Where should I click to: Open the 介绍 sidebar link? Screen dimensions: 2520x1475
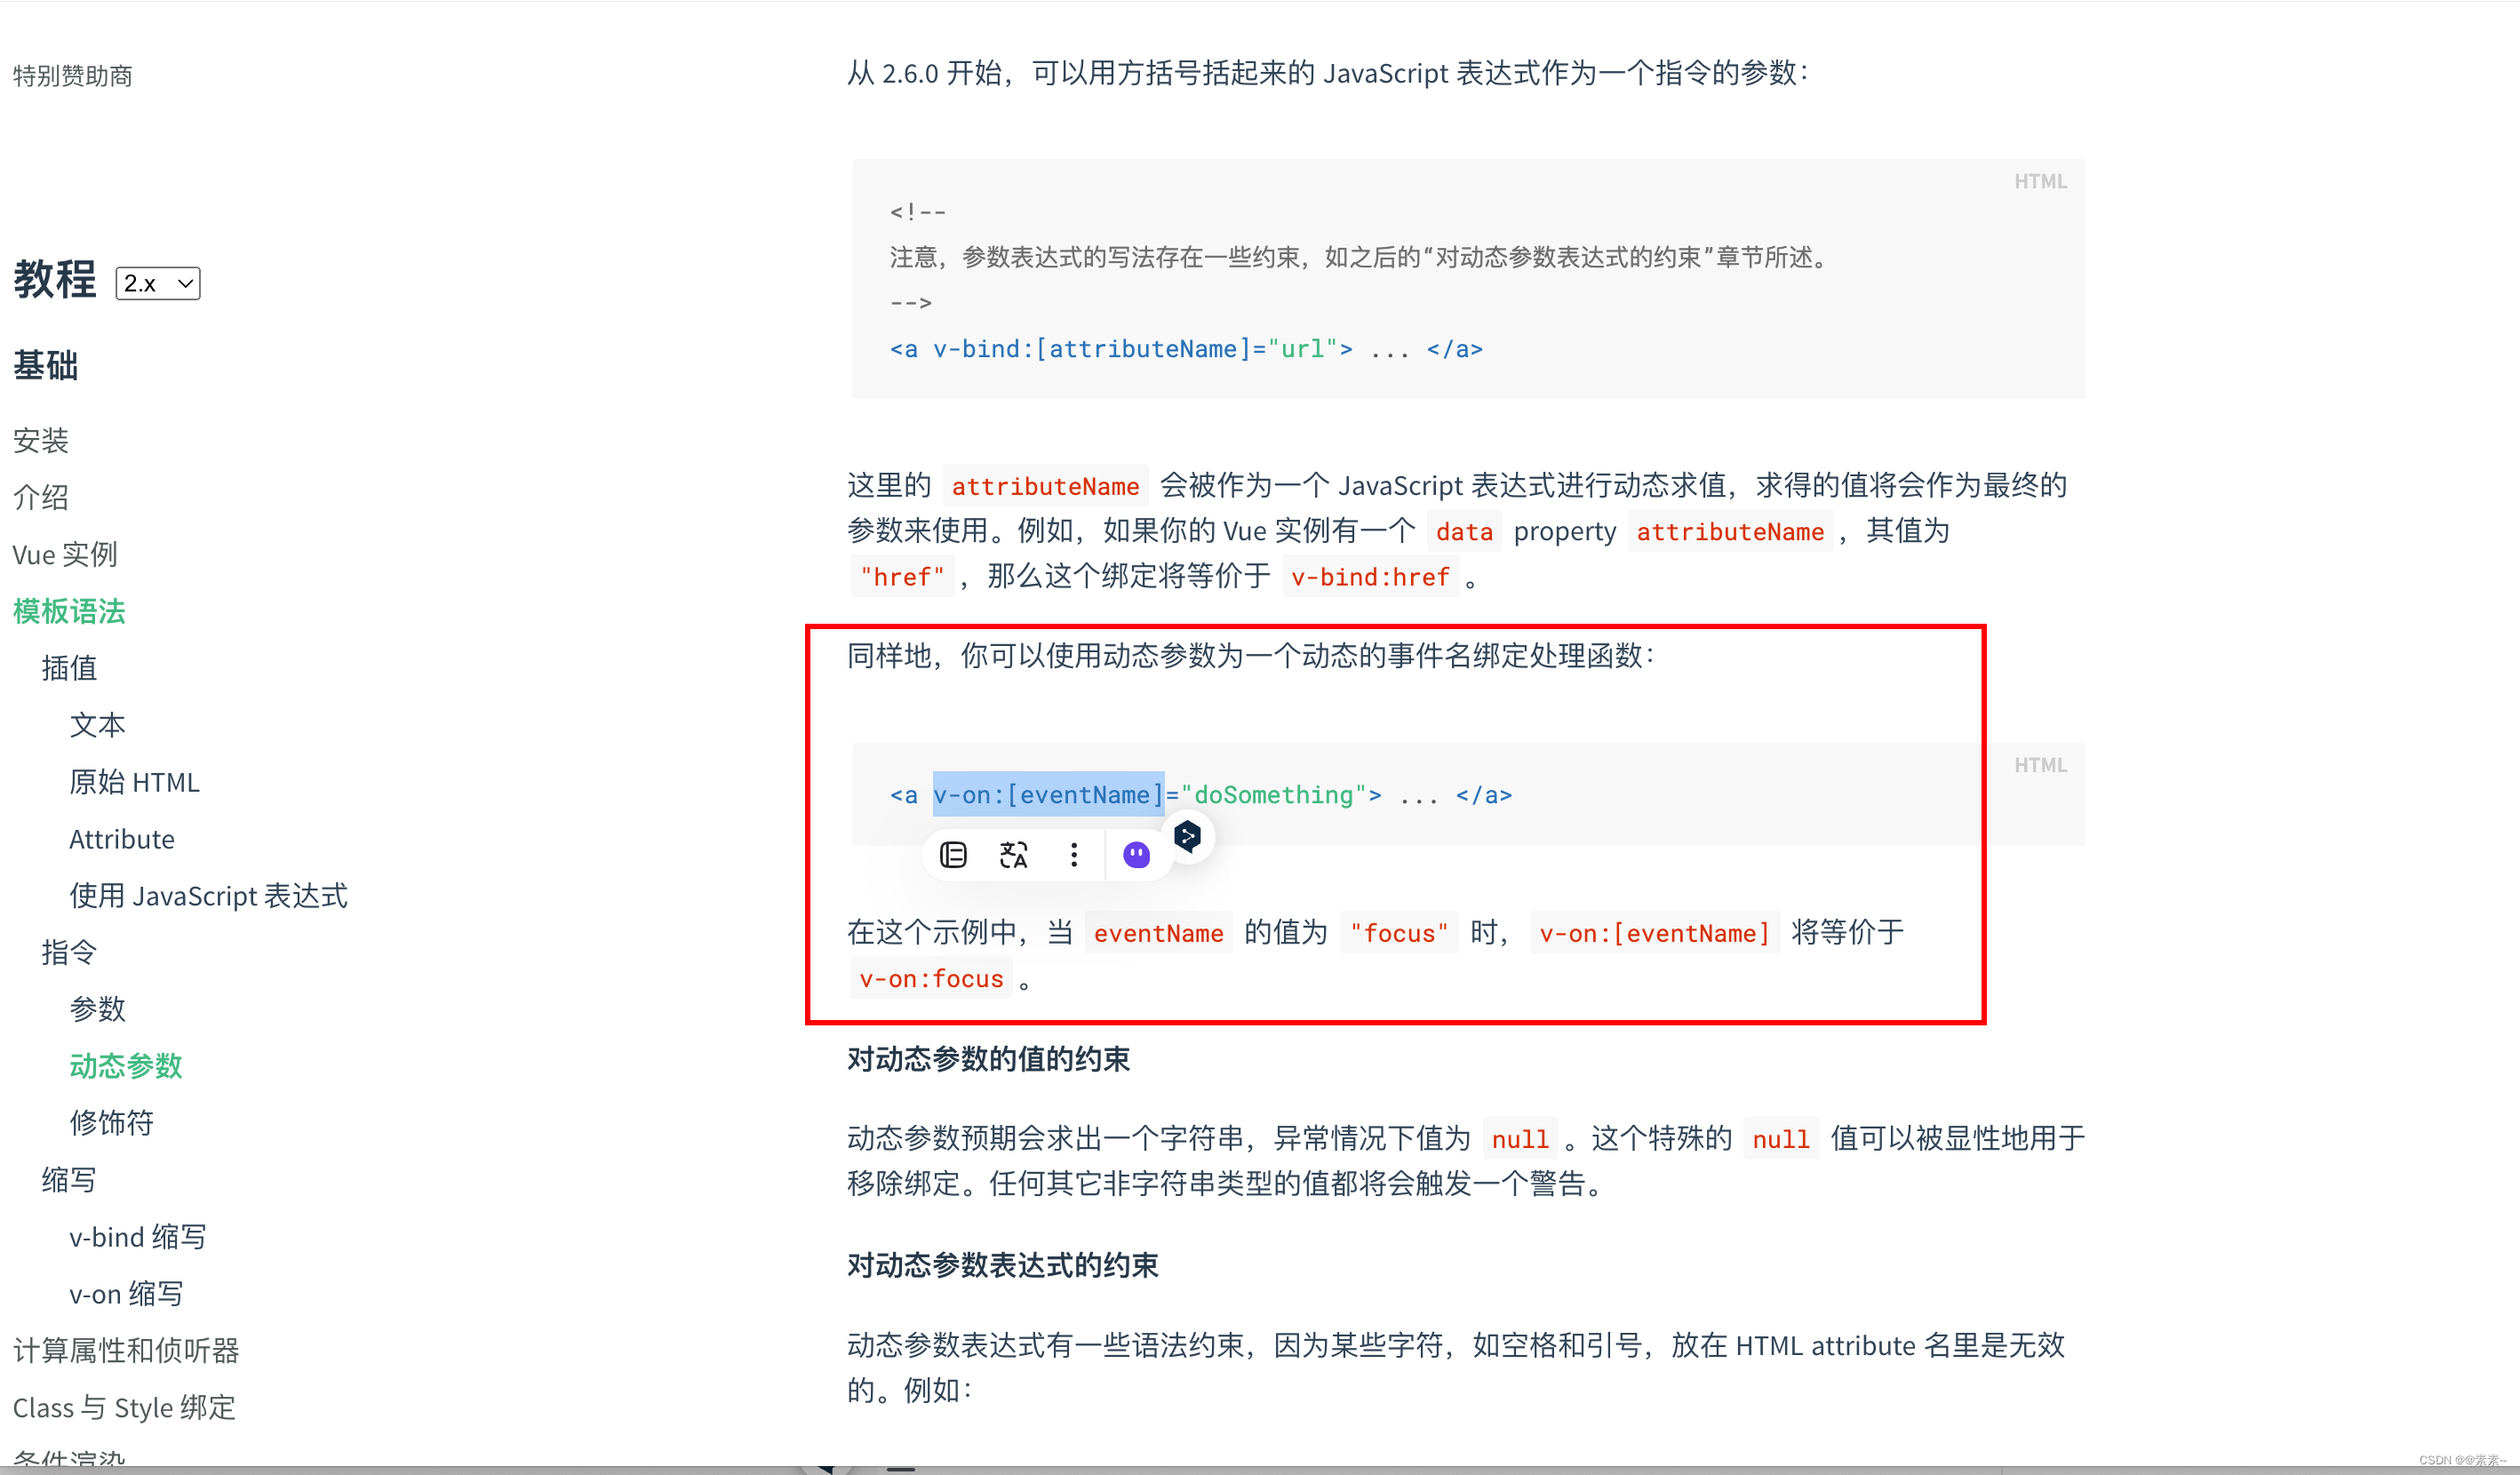[41, 497]
